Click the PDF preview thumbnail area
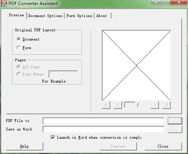 pyautogui.click(x=136, y=65)
